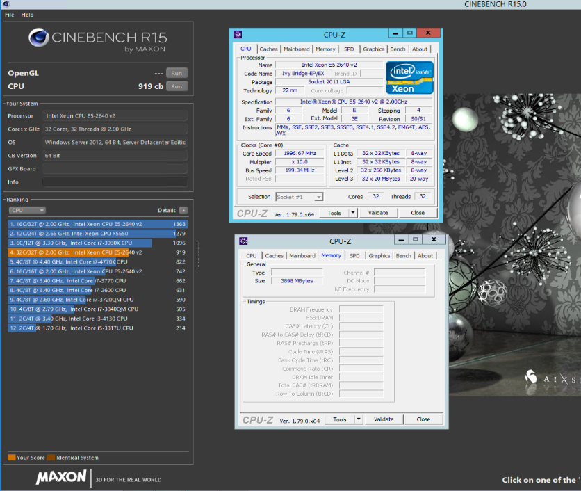Run the CPU benchmark

(x=177, y=86)
